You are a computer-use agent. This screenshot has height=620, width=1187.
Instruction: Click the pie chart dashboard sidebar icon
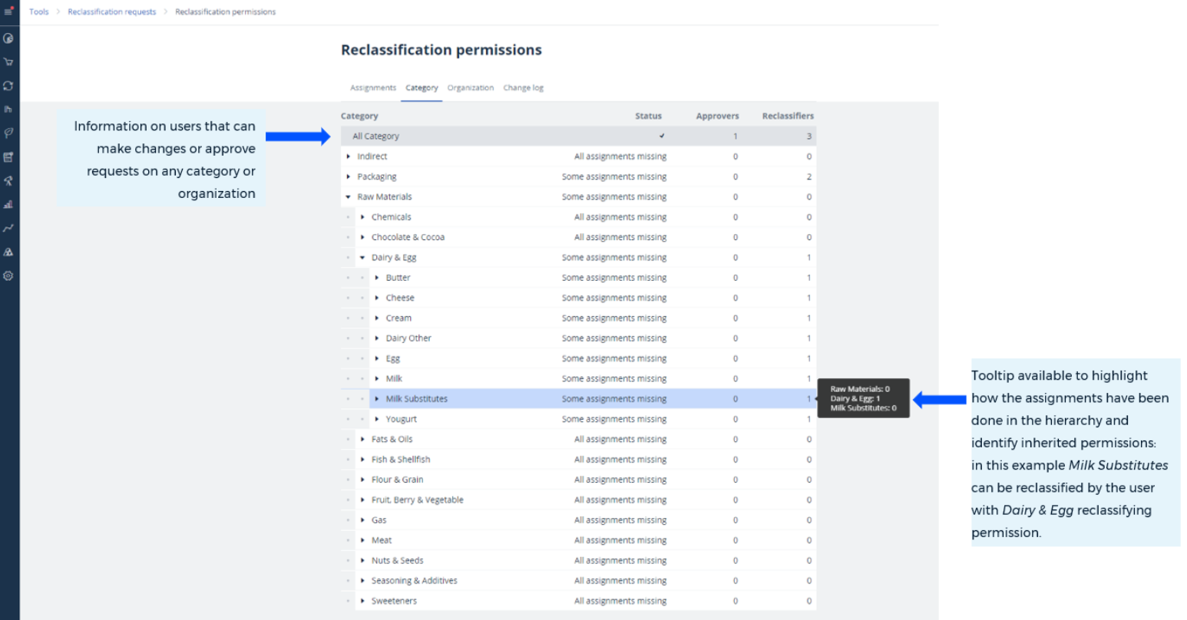pyautogui.click(x=8, y=38)
